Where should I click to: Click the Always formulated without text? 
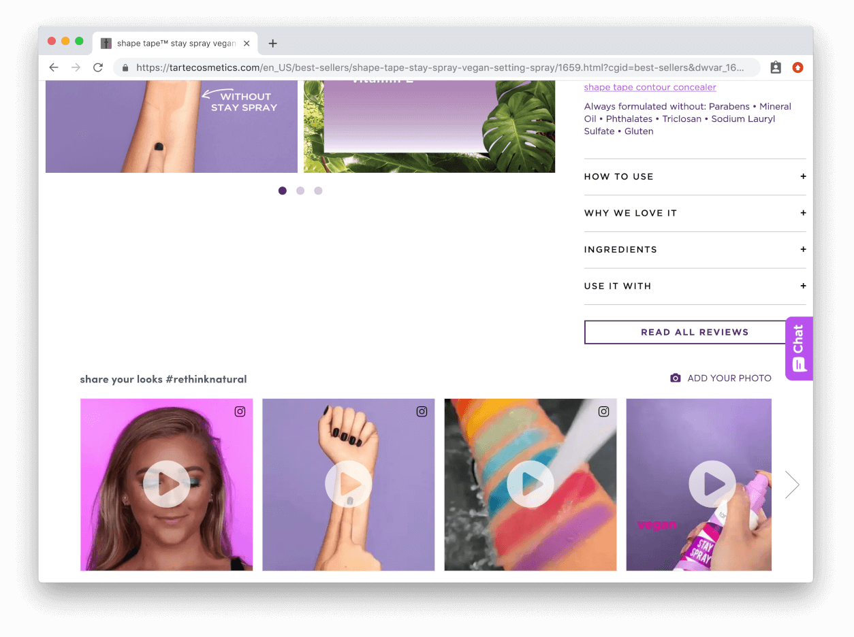tap(688, 119)
